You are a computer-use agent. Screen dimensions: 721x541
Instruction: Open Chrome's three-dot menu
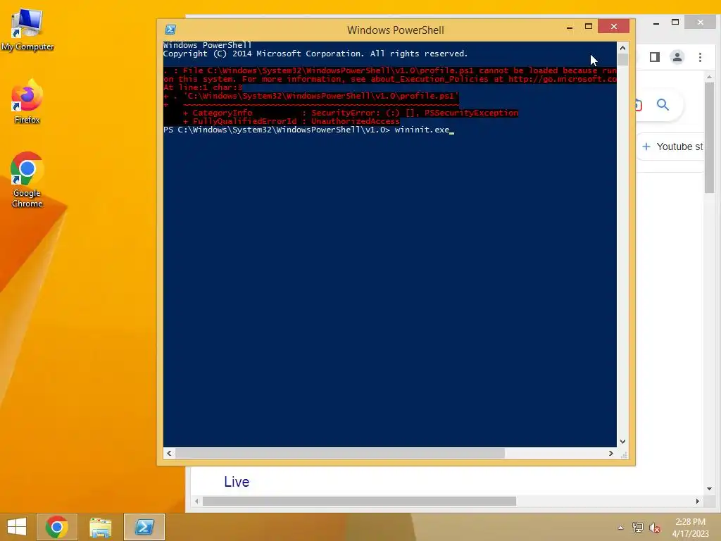(x=700, y=57)
